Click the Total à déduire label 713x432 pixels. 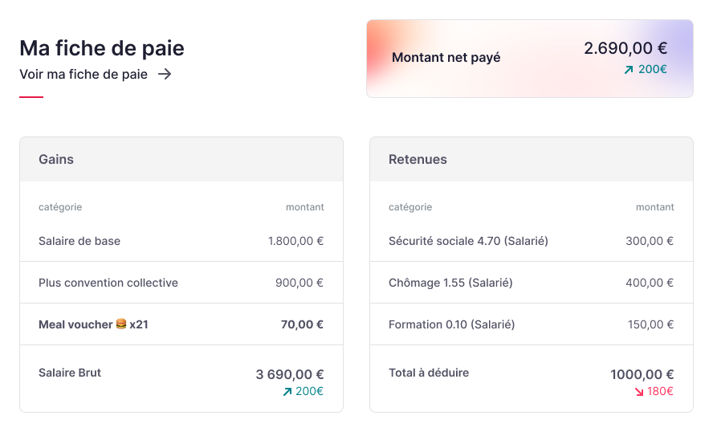click(x=429, y=373)
